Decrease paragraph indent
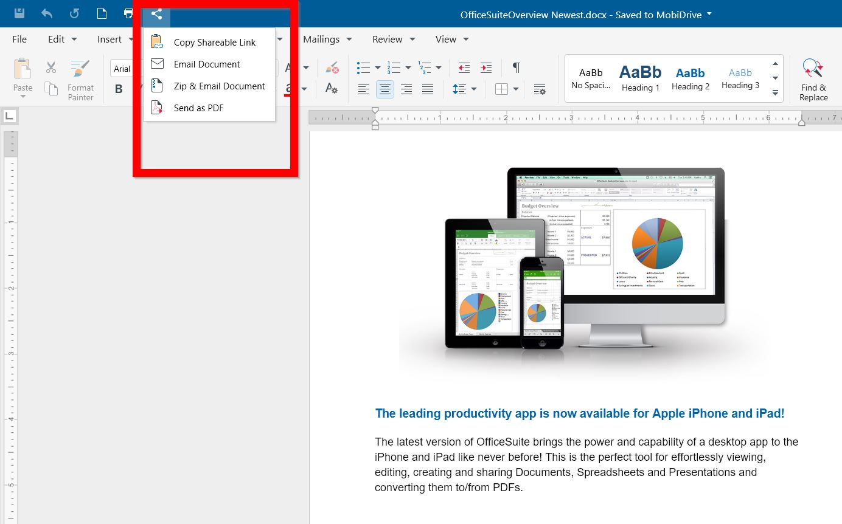Viewport: 842px width, 524px height. 464,67
